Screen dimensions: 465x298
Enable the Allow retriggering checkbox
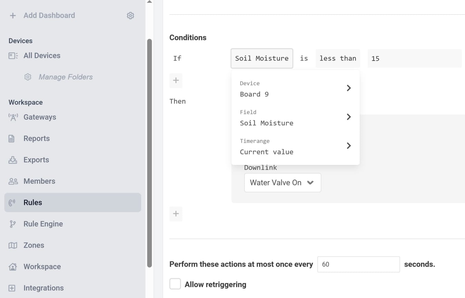pyautogui.click(x=175, y=284)
